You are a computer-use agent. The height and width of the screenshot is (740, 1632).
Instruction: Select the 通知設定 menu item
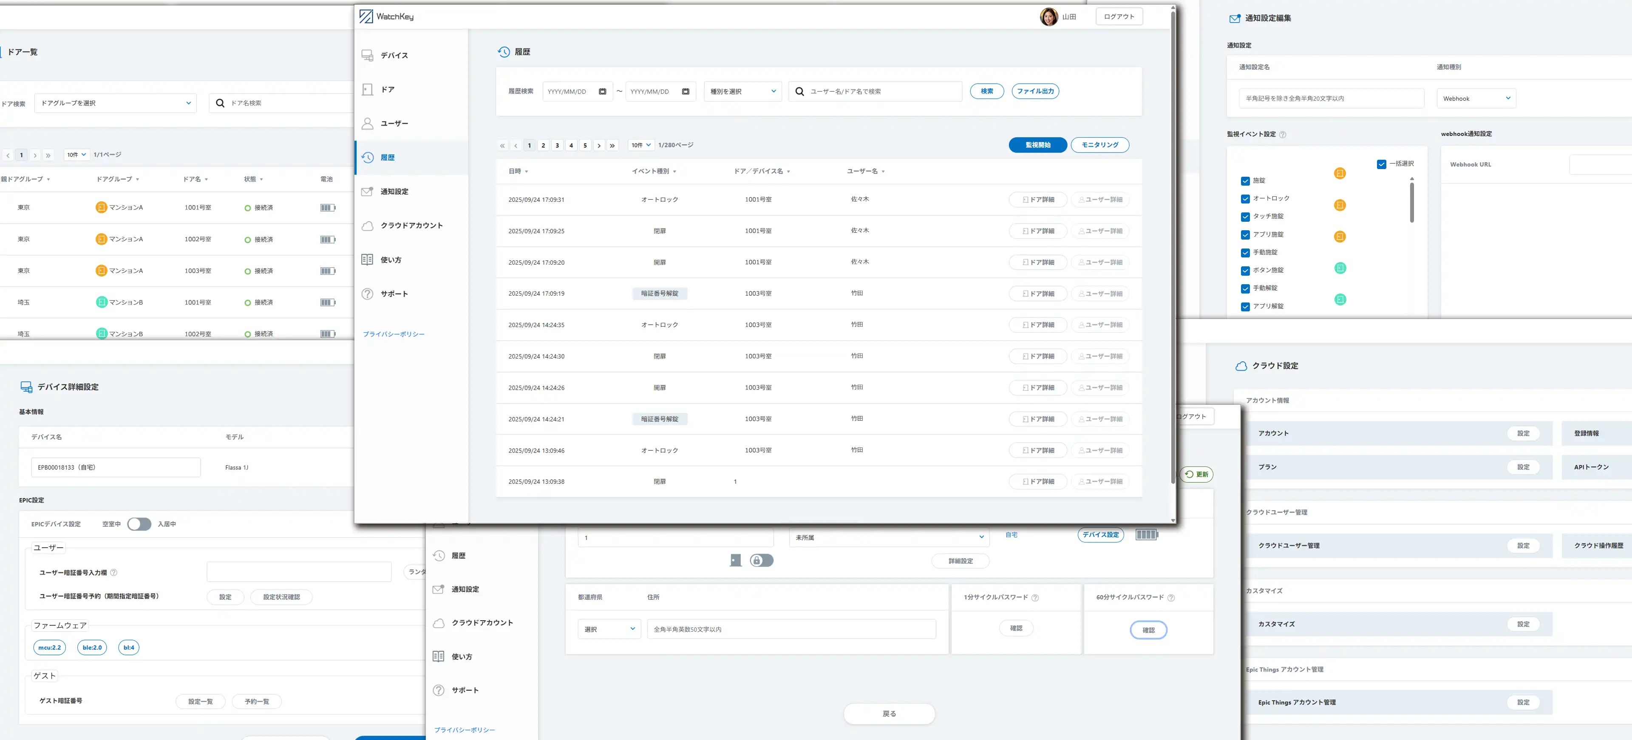point(394,192)
